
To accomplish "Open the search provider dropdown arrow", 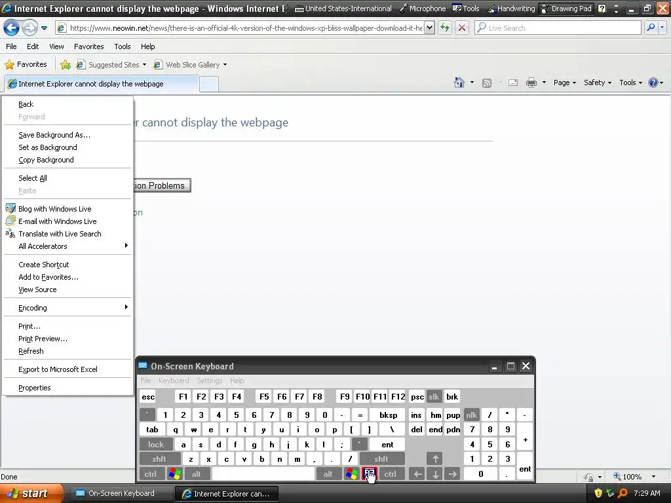I will (x=662, y=28).
